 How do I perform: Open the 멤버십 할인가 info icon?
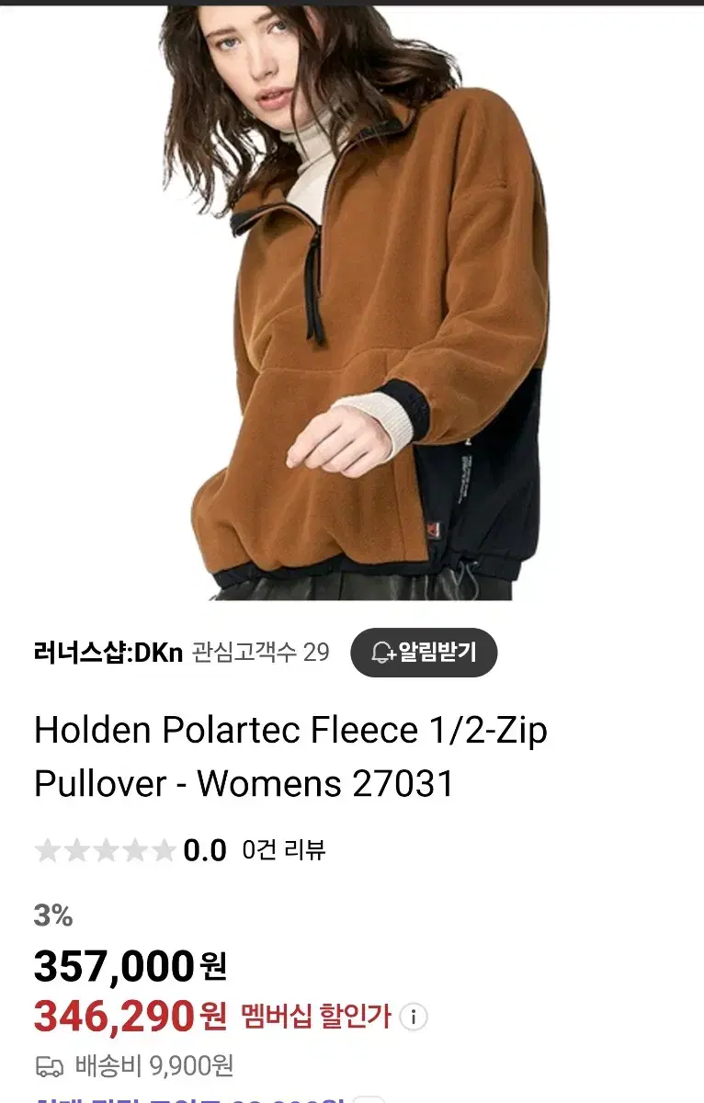click(414, 1017)
